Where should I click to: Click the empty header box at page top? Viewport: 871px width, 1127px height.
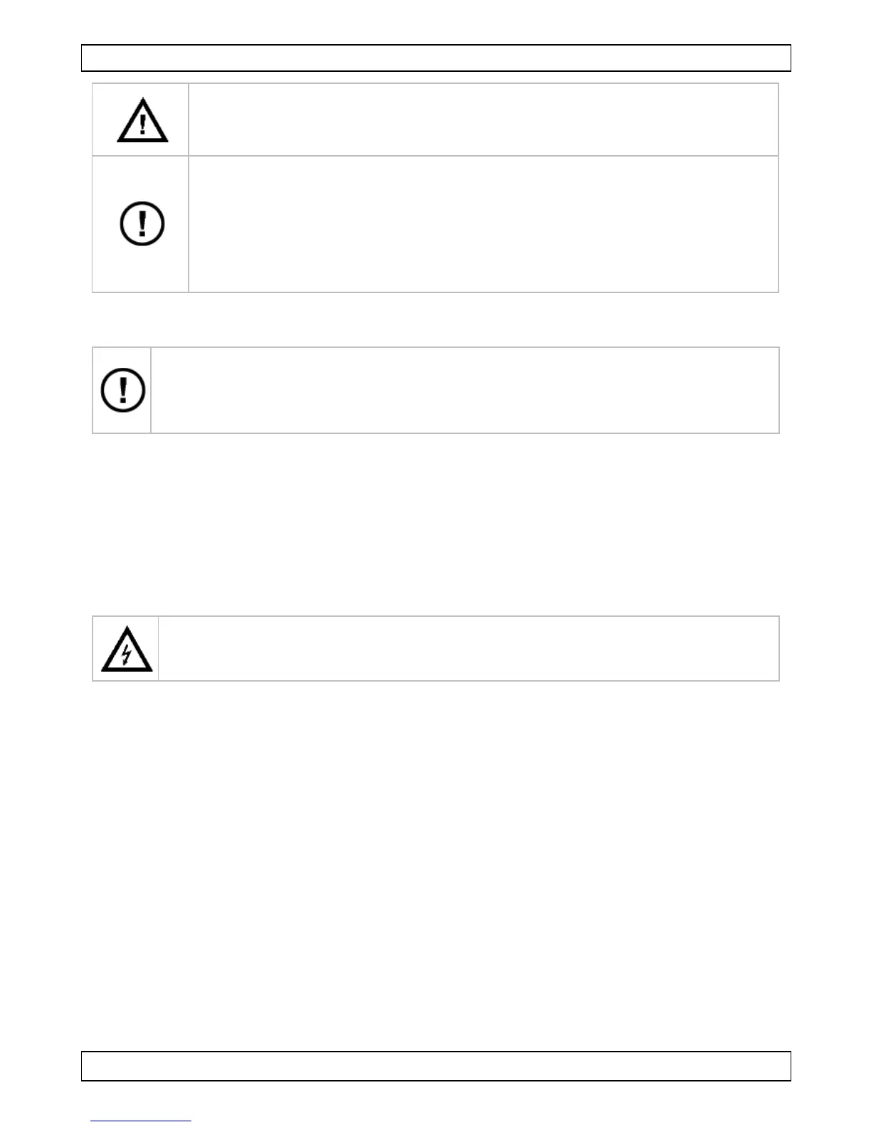click(x=435, y=58)
